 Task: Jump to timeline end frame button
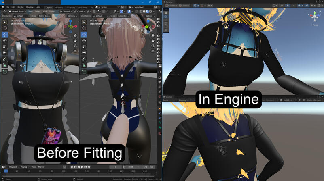click(x=89, y=167)
